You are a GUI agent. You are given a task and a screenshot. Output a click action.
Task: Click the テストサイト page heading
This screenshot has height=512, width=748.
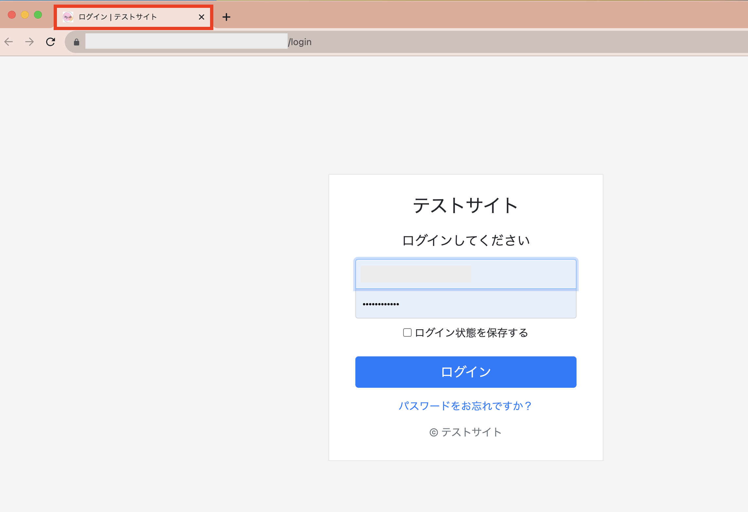[x=465, y=205]
